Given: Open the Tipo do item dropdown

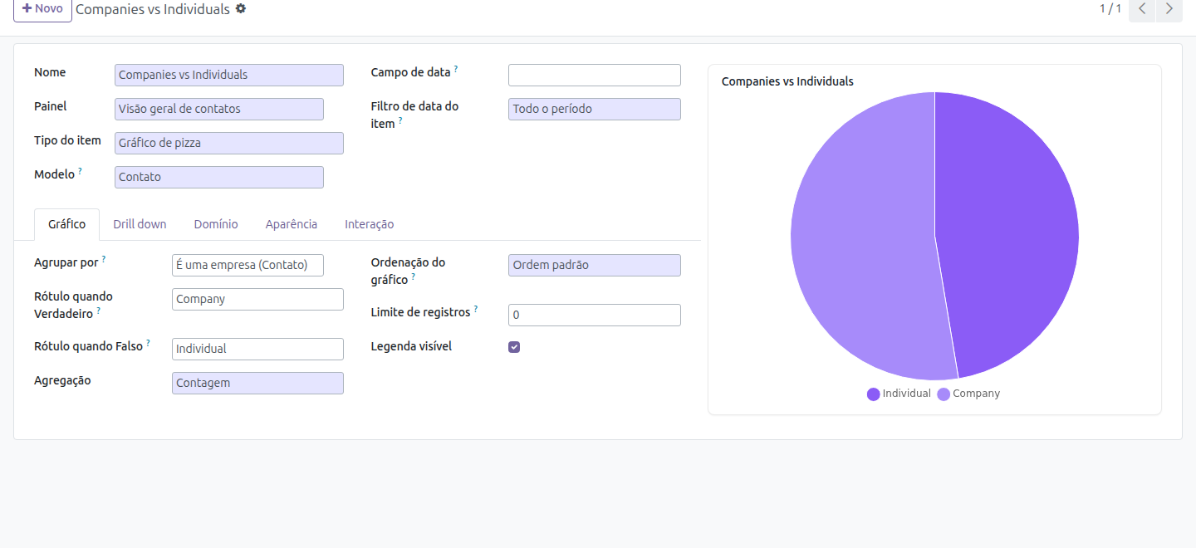Looking at the screenshot, I should tap(229, 143).
